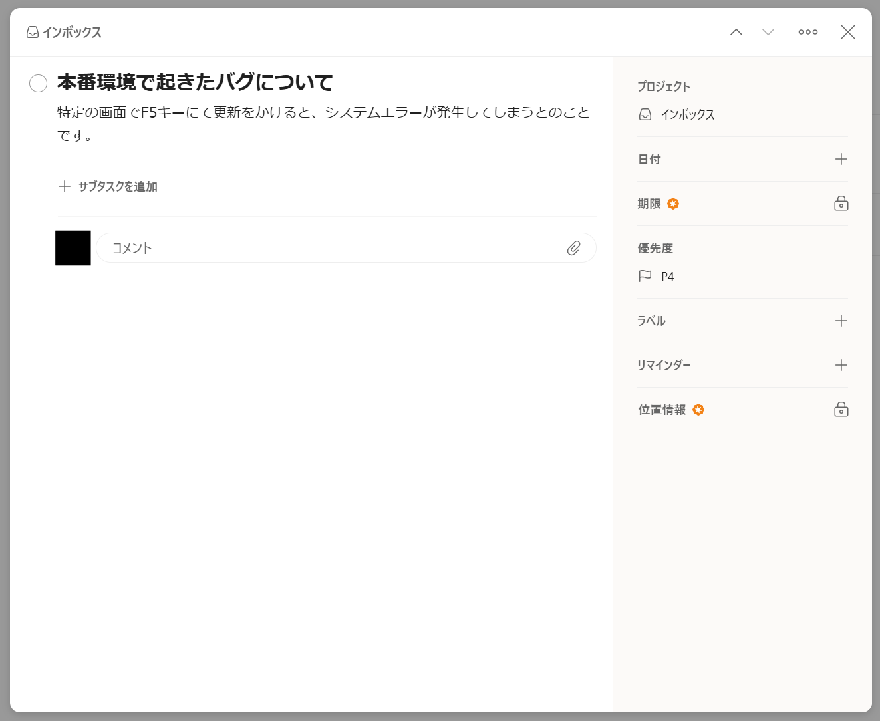Image resolution: width=880 pixels, height=721 pixels.
Task: Click the priority flag icon
Action: (x=645, y=276)
